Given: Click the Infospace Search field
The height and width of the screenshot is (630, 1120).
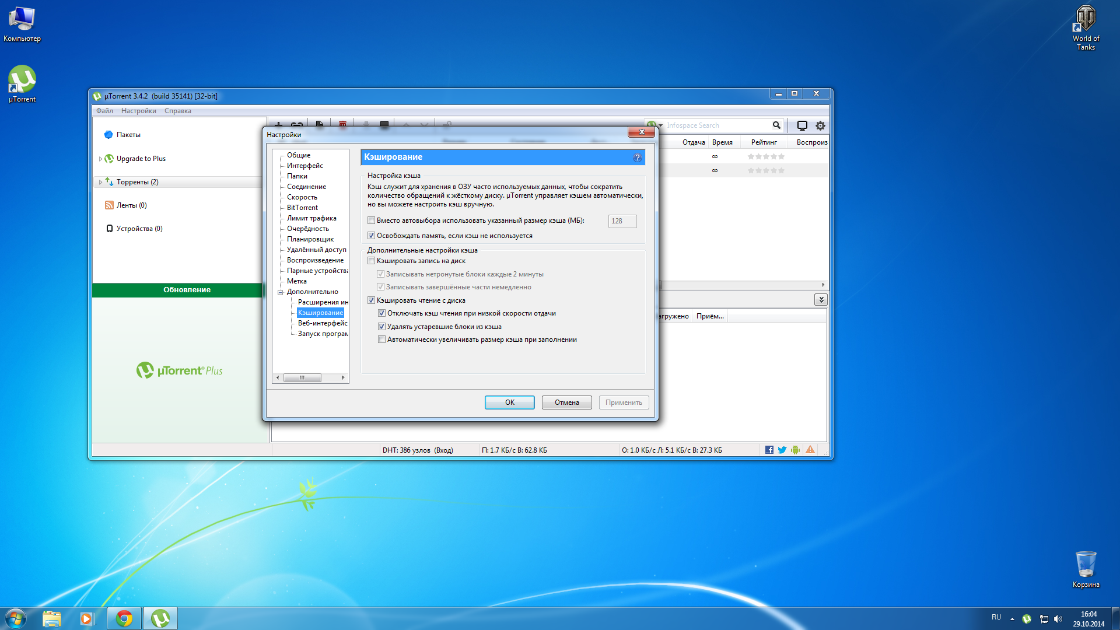Looking at the screenshot, I should (717, 125).
